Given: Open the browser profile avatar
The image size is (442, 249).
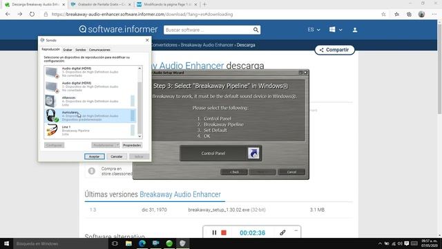Looking at the screenshot, I should coord(421,14).
